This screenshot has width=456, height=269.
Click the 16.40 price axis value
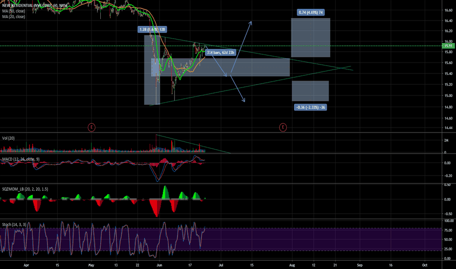[x=448, y=21]
